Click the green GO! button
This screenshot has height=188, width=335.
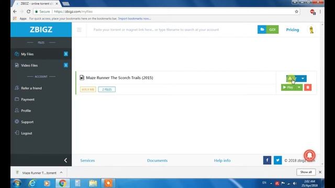point(272,29)
